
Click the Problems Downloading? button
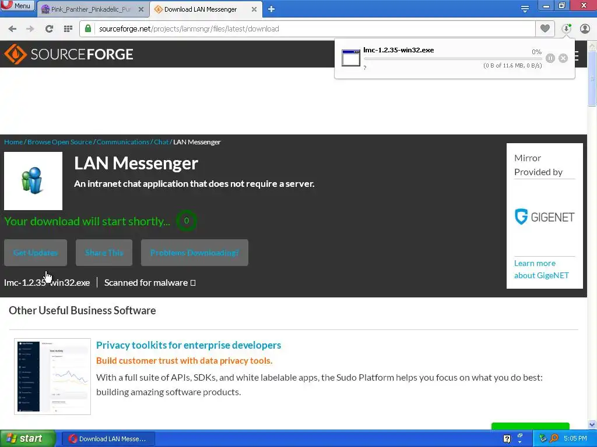[x=195, y=253]
